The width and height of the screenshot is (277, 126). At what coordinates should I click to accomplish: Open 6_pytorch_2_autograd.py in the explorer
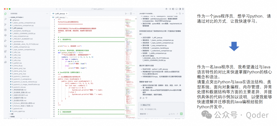coord(22,79)
